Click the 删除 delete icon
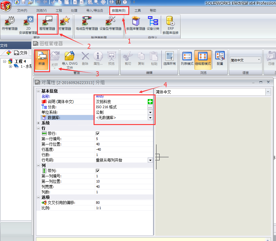 pos(85,58)
